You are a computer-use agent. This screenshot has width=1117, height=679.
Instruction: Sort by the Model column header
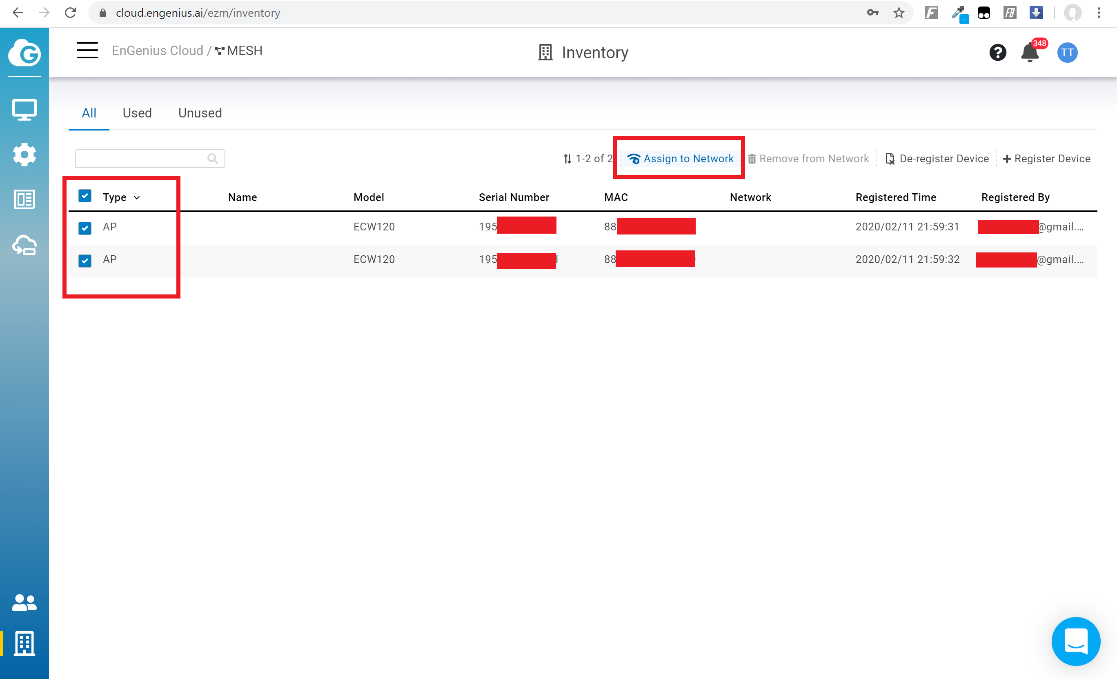(369, 197)
